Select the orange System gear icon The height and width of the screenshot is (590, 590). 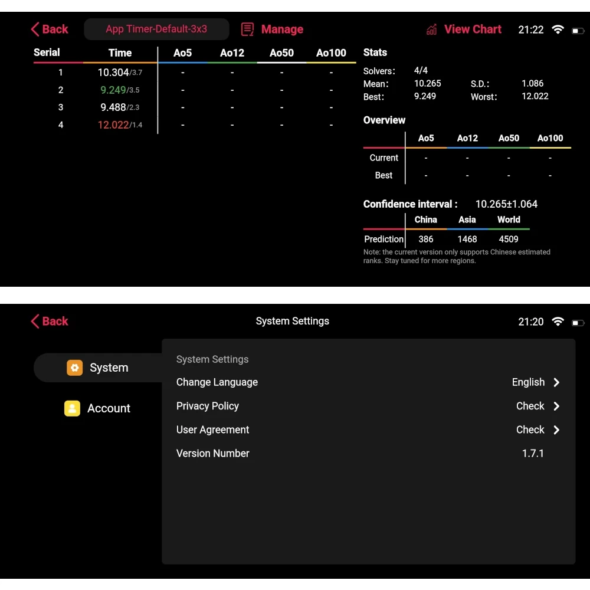pos(74,368)
